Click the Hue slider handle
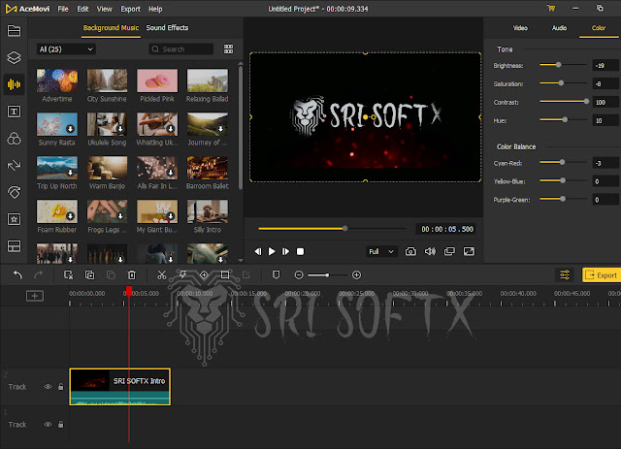 [565, 119]
